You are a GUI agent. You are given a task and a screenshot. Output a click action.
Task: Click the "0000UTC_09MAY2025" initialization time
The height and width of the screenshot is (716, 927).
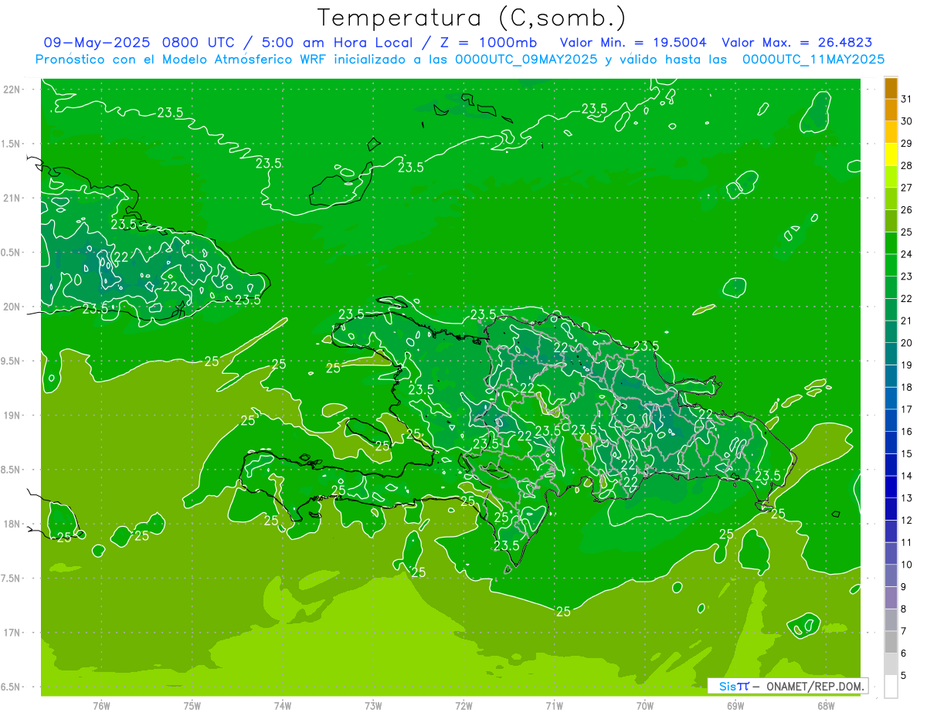point(526,59)
